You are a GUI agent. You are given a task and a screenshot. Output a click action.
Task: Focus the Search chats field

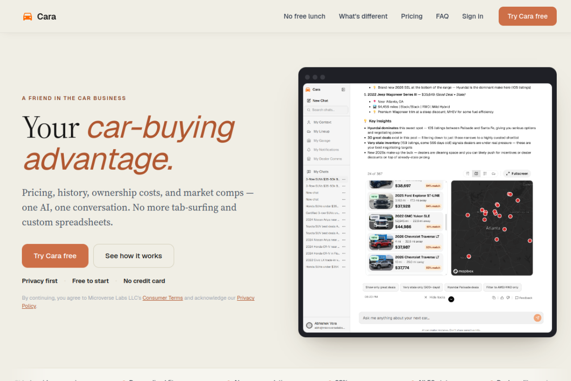(327, 110)
